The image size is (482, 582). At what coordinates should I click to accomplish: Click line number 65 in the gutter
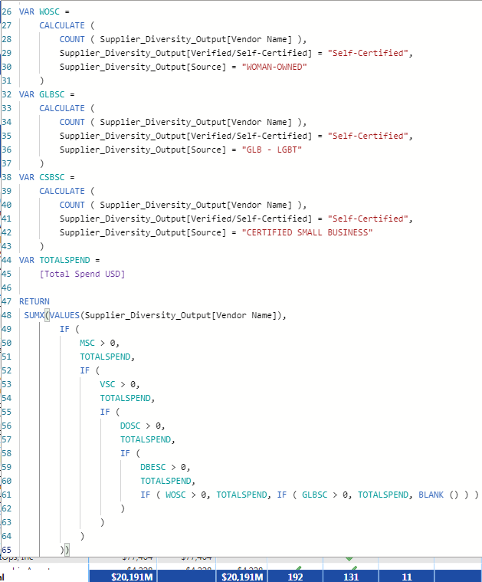click(x=7, y=550)
